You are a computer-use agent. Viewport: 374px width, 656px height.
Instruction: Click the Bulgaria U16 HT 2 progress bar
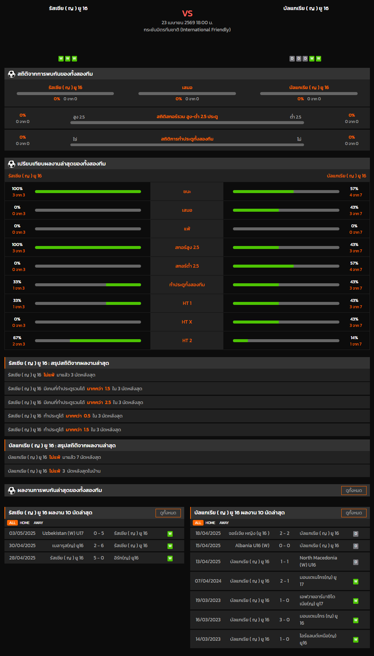click(x=286, y=341)
